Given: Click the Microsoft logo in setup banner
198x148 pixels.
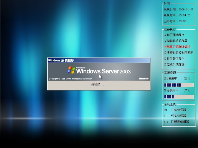Looking at the screenshot, I should [144, 79].
